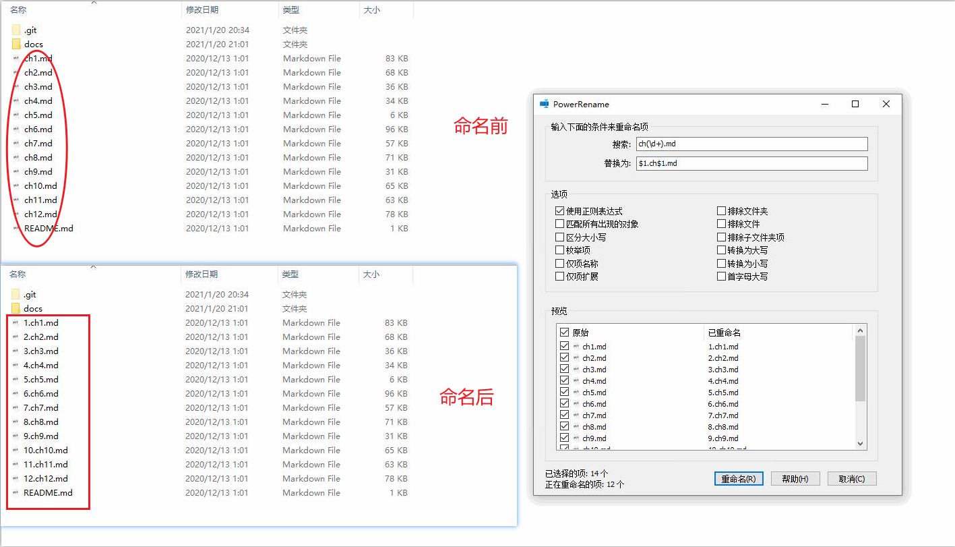
Task: Click the preview scrollbar up arrow
Action: point(860,330)
